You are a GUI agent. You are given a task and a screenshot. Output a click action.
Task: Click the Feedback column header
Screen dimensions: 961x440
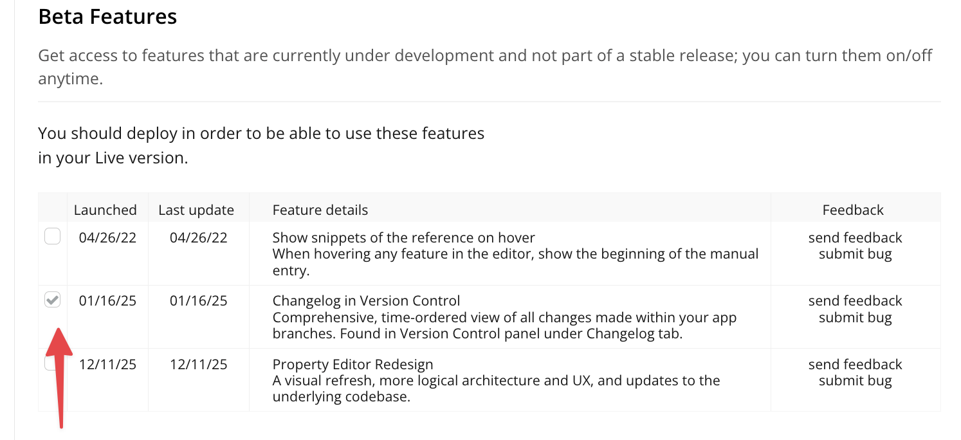pos(853,210)
